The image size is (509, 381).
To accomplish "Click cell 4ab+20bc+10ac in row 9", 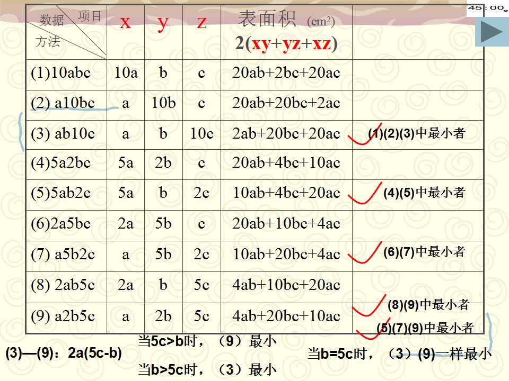I will (x=286, y=316).
